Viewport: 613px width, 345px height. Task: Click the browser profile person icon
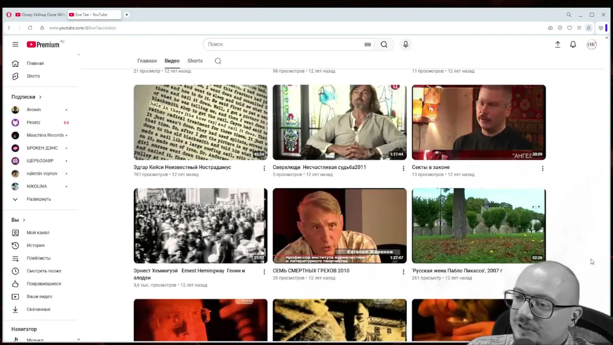click(x=589, y=28)
